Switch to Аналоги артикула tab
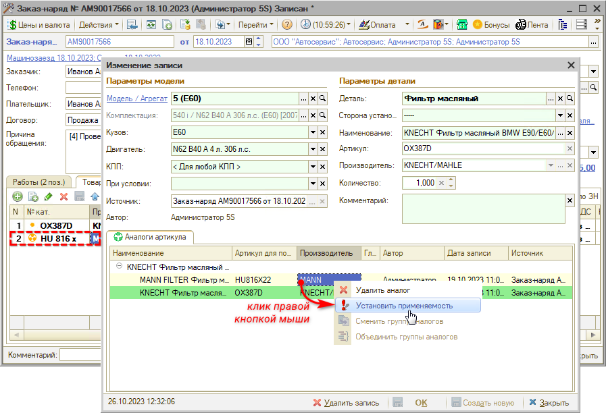606x413 pixels. 150,237
